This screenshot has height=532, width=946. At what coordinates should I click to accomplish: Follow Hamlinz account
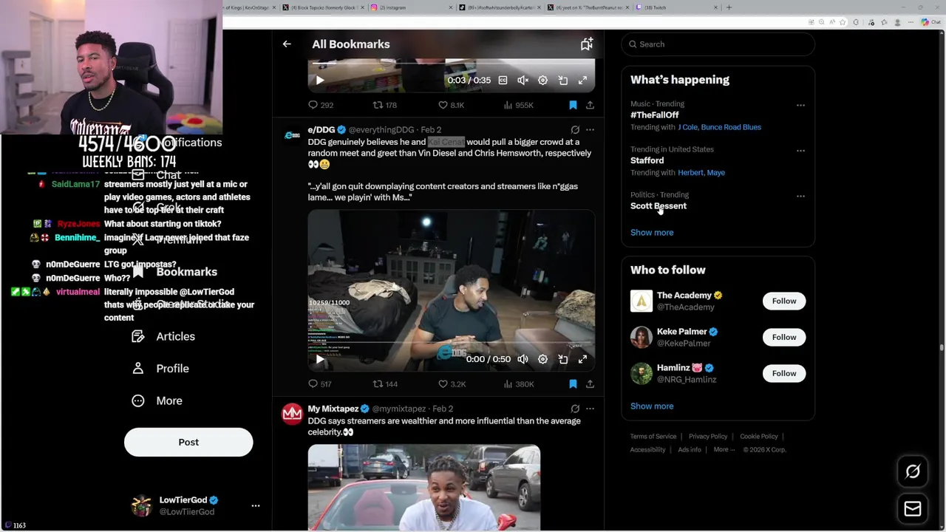[x=784, y=373]
